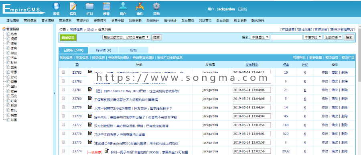Switch to the 待审核 (0) tab
This screenshot has height=155, width=361.
click(103, 50)
